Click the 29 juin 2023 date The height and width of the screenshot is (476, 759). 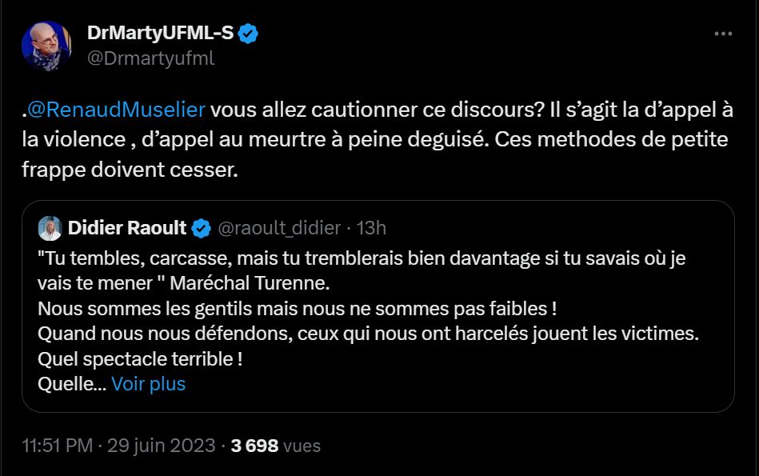point(162,446)
